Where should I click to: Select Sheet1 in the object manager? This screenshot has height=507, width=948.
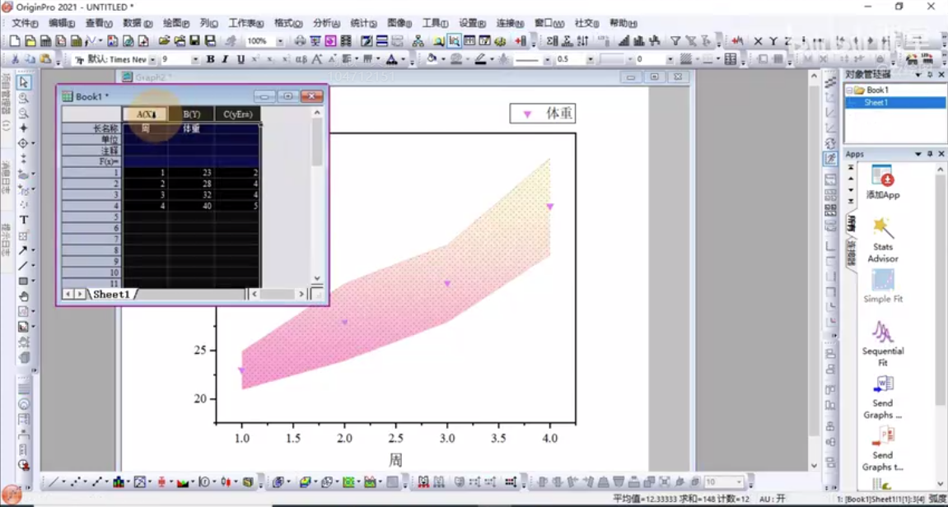[x=876, y=103]
